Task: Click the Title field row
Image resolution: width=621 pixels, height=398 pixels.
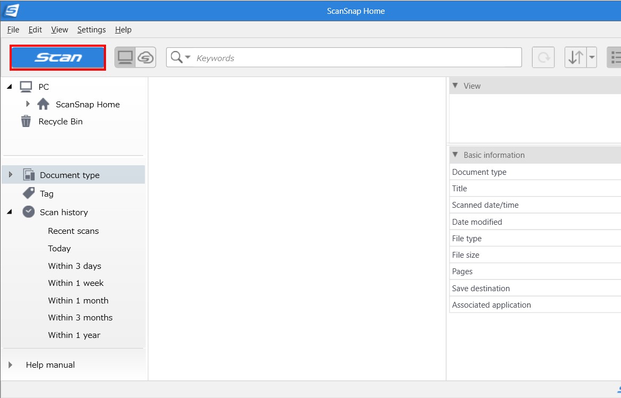Action: (x=535, y=189)
